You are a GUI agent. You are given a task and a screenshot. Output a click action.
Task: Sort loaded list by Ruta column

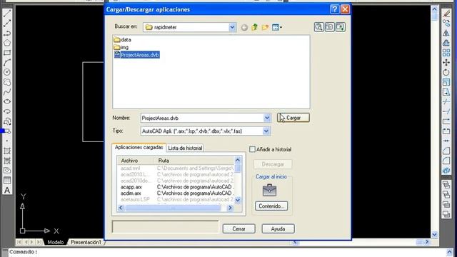click(194, 161)
